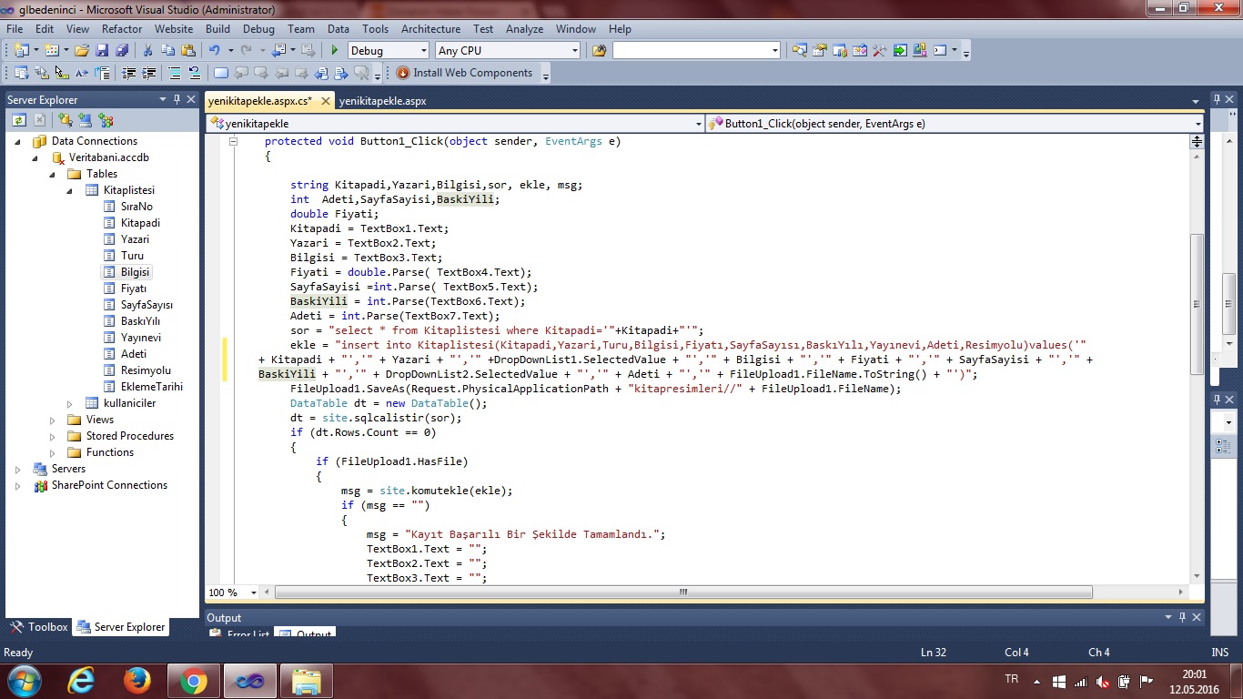Expand the Stored Procedures node
The height and width of the screenshot is (699, 1243).
pos(53,436)
